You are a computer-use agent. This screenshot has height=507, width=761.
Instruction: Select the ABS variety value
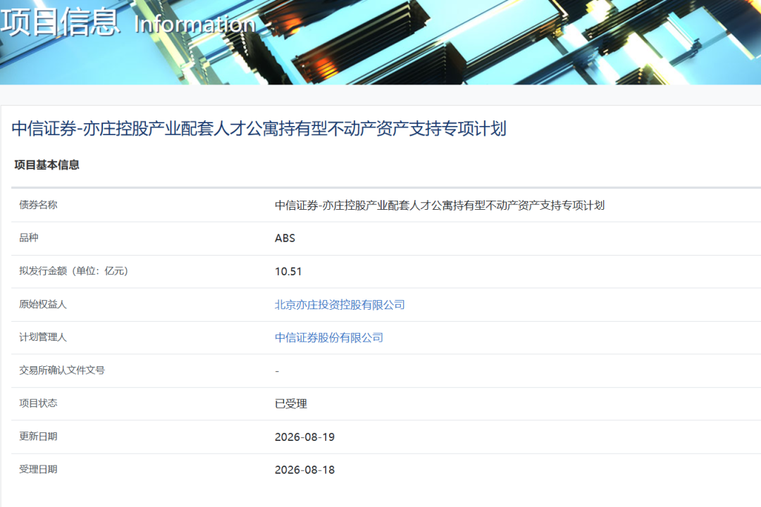(285, 238)
